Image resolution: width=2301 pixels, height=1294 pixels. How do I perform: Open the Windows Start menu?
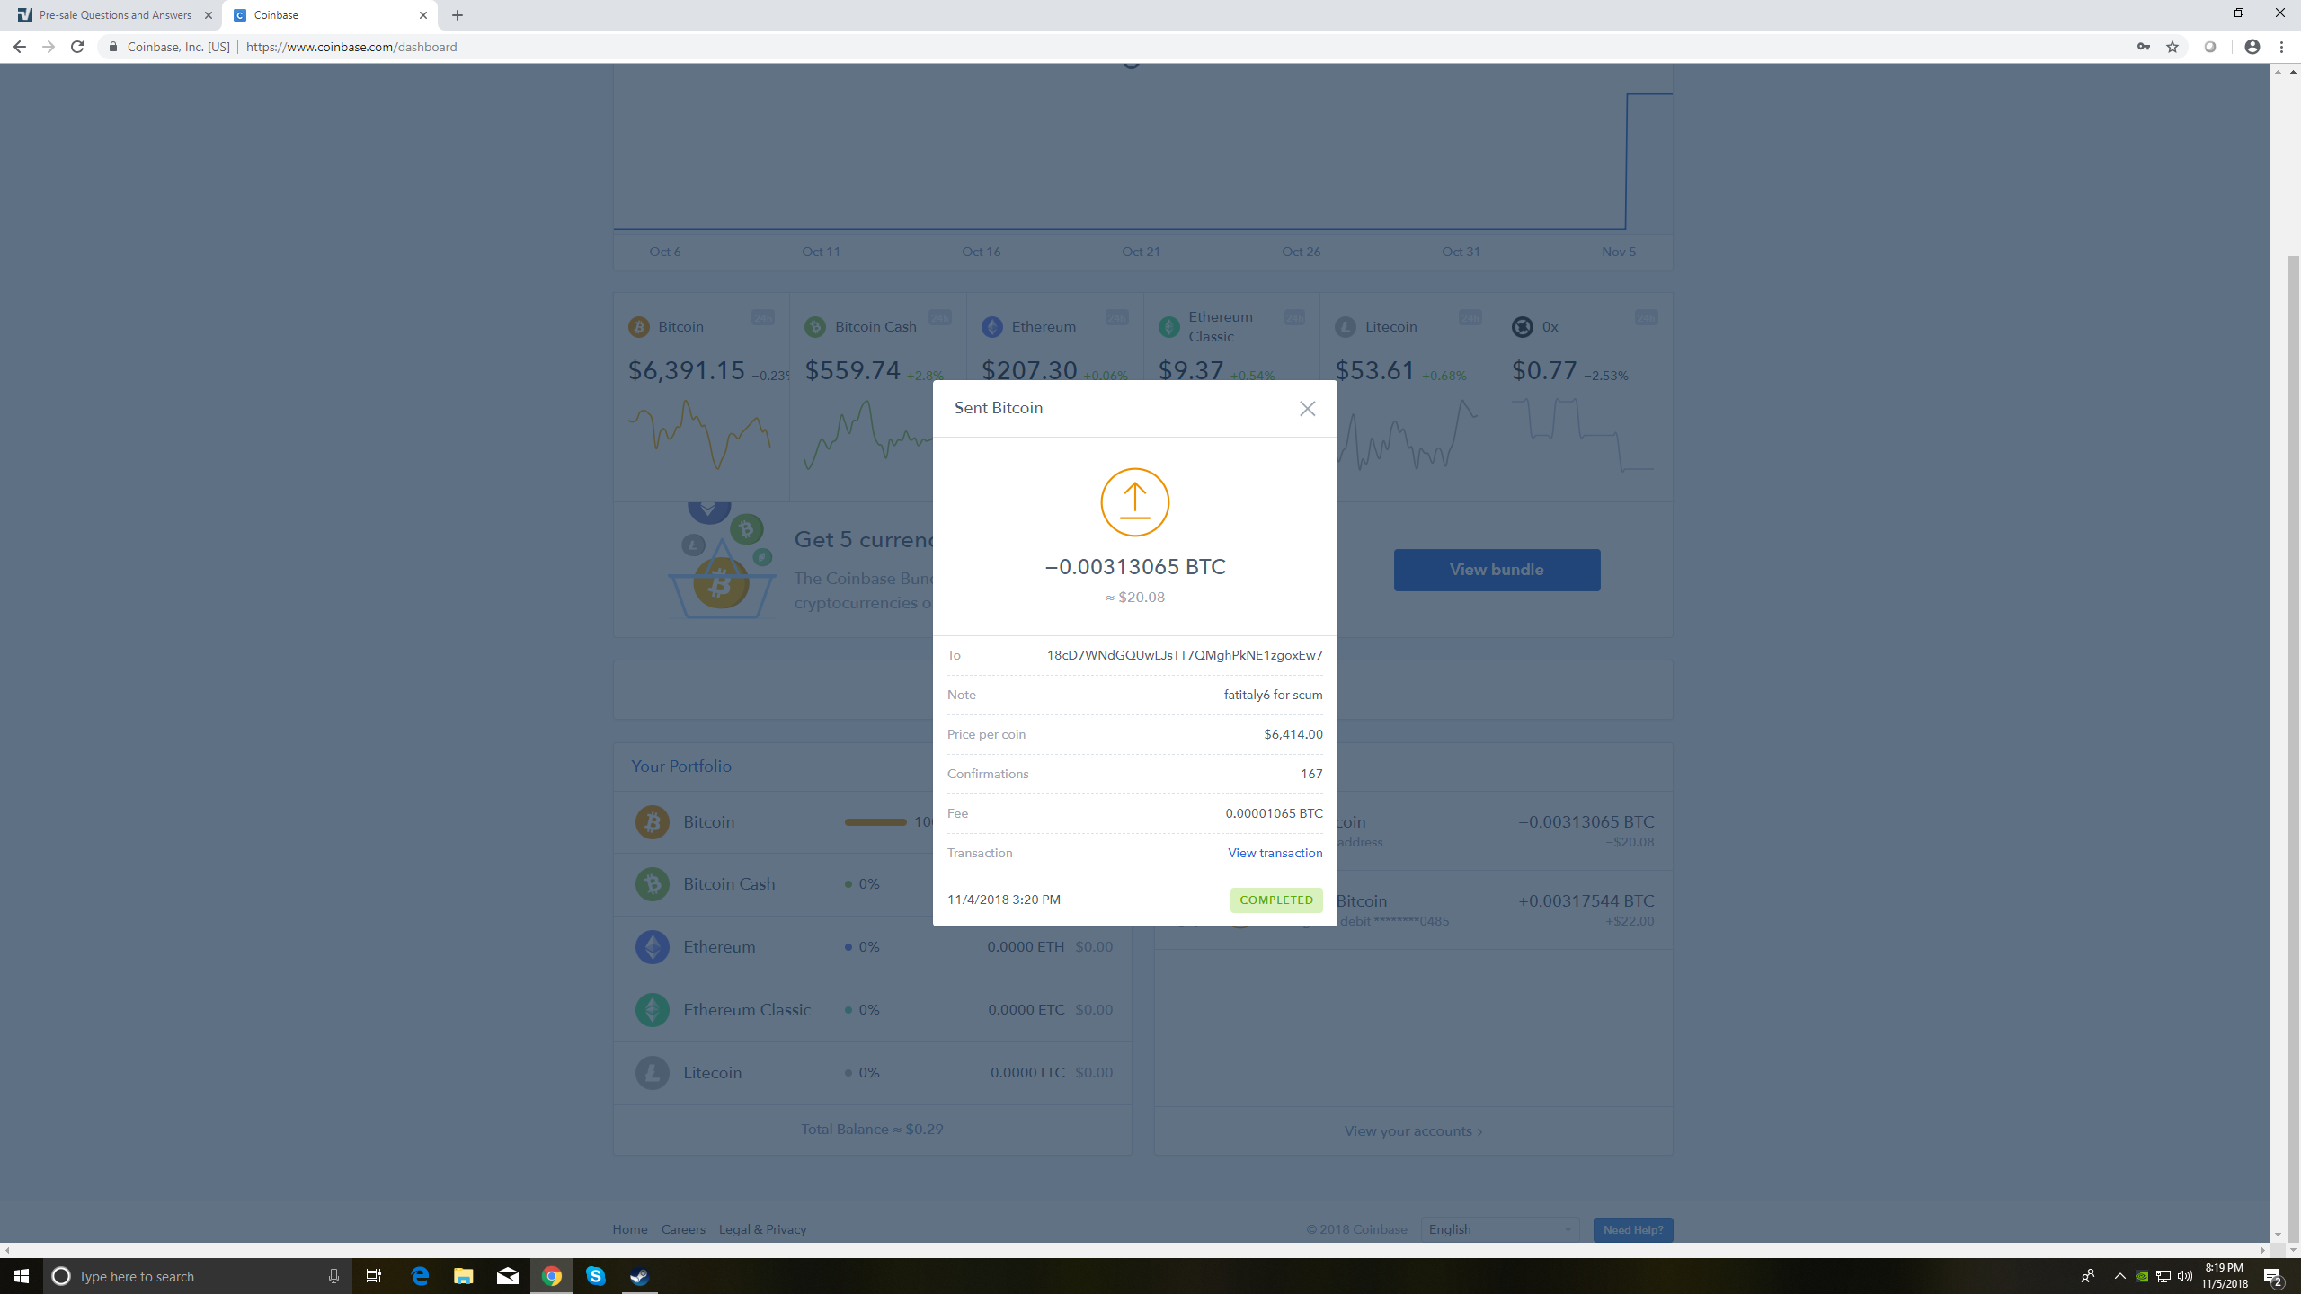pos(22,1276)
